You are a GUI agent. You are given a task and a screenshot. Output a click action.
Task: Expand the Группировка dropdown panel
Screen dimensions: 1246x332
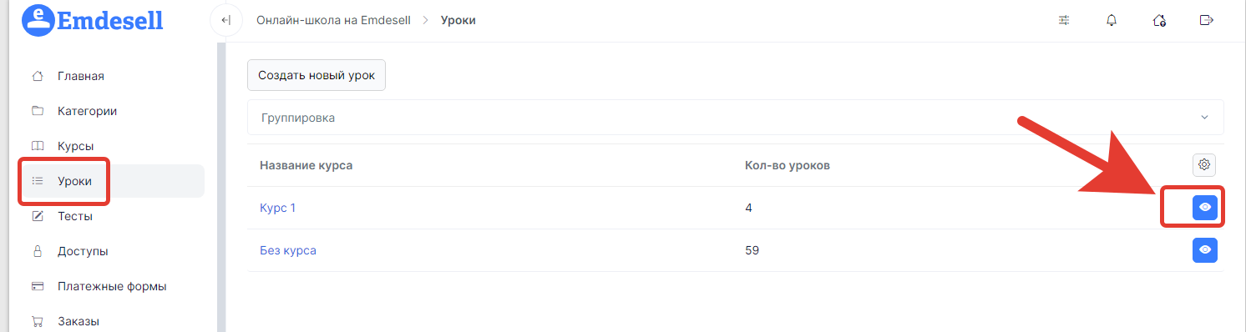735,118
